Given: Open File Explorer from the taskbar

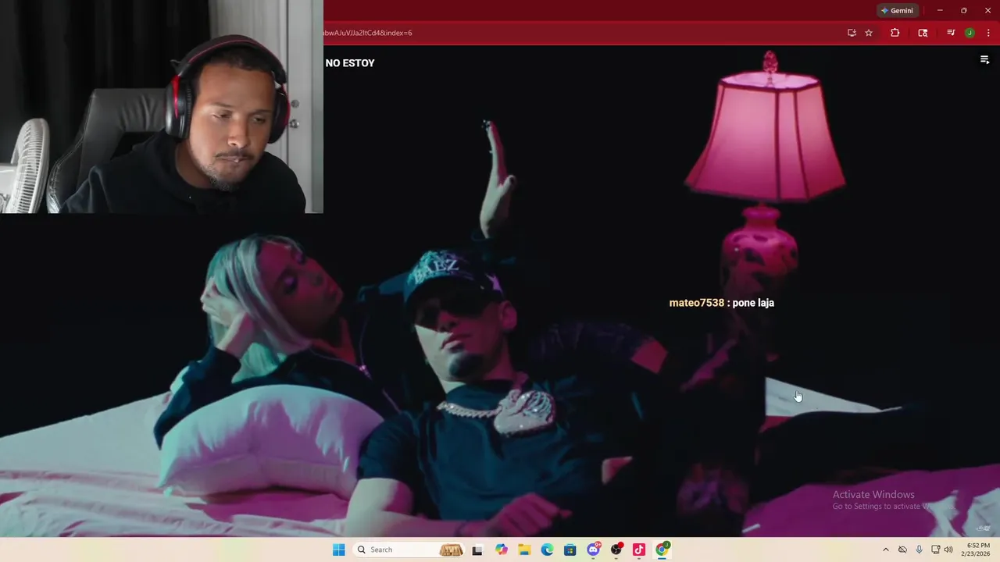Looking at the screenshot, I should (x=524, y=550).
